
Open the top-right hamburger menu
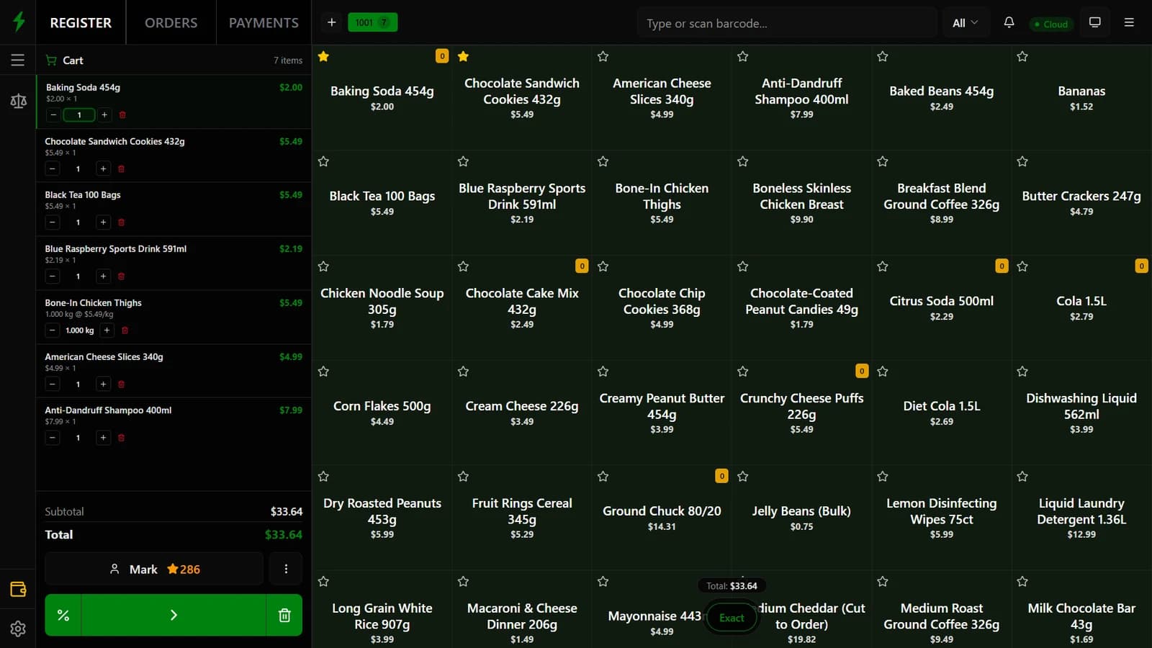coord(1129,22)
